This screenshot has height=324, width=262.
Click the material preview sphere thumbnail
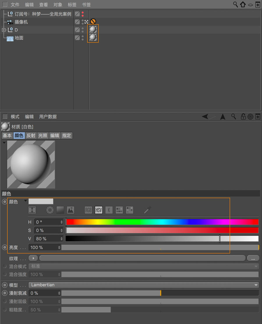coord(31,164)
